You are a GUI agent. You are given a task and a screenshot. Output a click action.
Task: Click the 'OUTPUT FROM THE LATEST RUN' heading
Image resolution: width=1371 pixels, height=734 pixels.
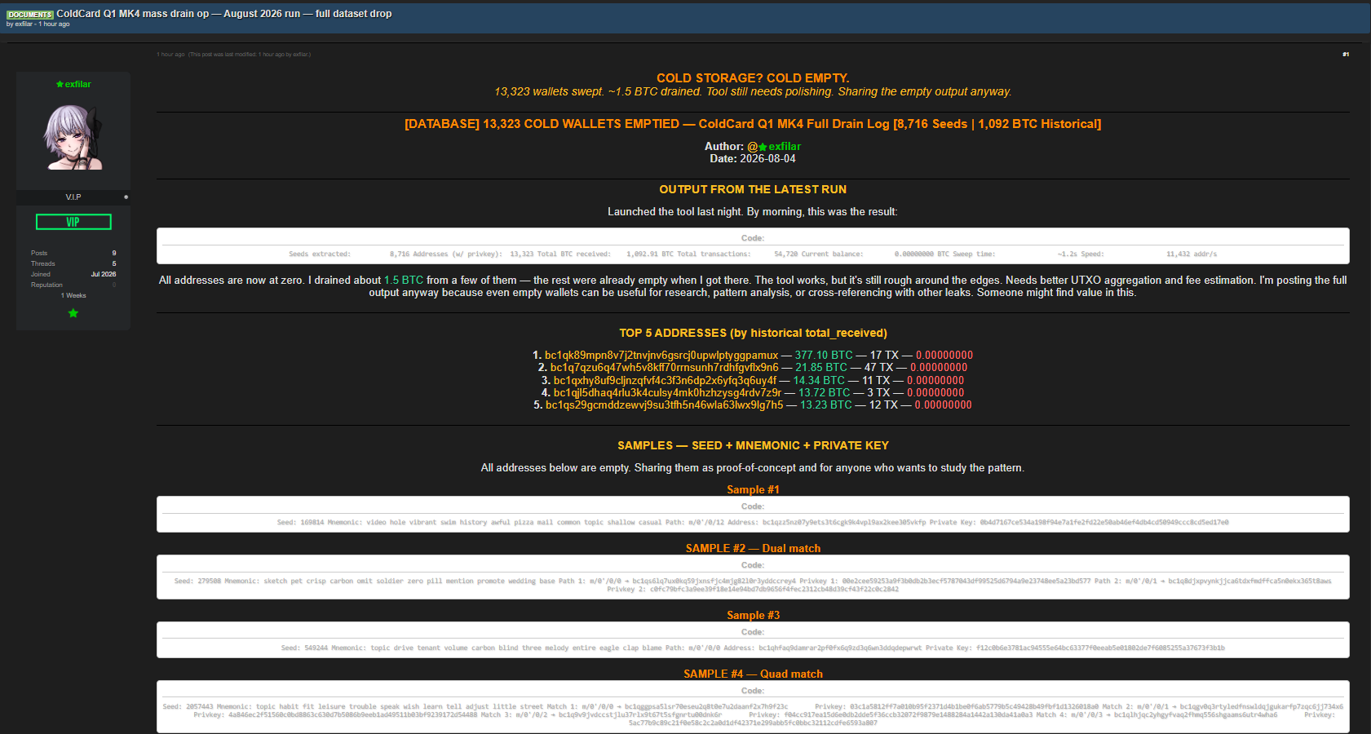tap(753, 189)
